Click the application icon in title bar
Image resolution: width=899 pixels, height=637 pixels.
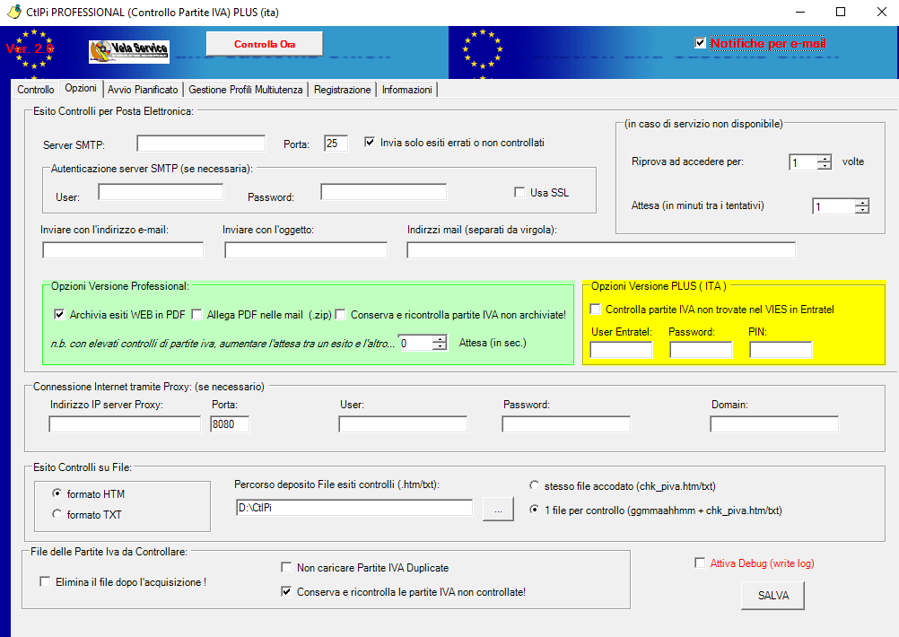[x=13, y=12]
